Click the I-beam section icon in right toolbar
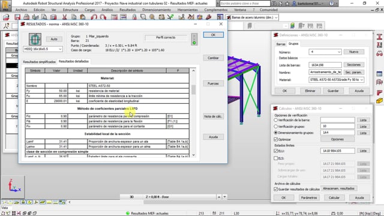This screenshot has height=216, width=384. click(x=379, y=37)
